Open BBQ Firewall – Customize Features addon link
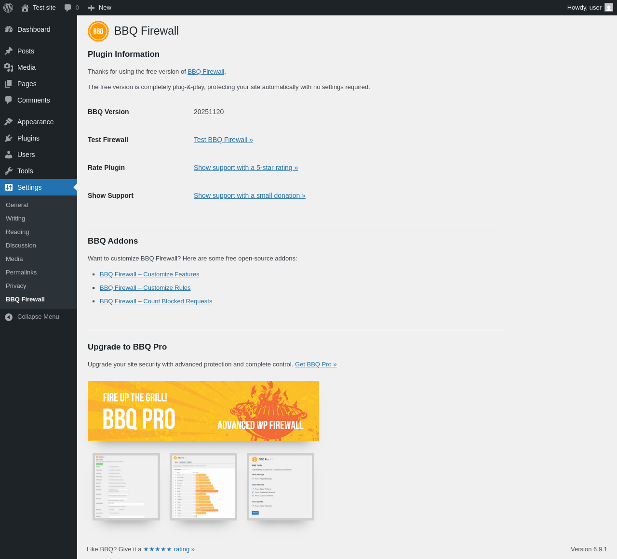The height and width of the screenshot is (559, 617). pos(149,274)
